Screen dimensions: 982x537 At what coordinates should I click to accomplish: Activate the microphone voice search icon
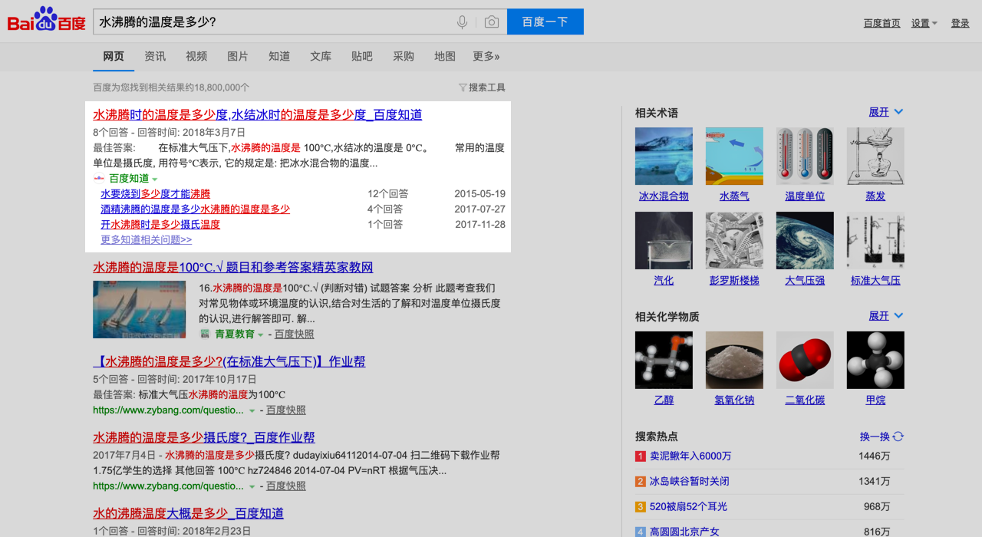[x=462, y=22]
